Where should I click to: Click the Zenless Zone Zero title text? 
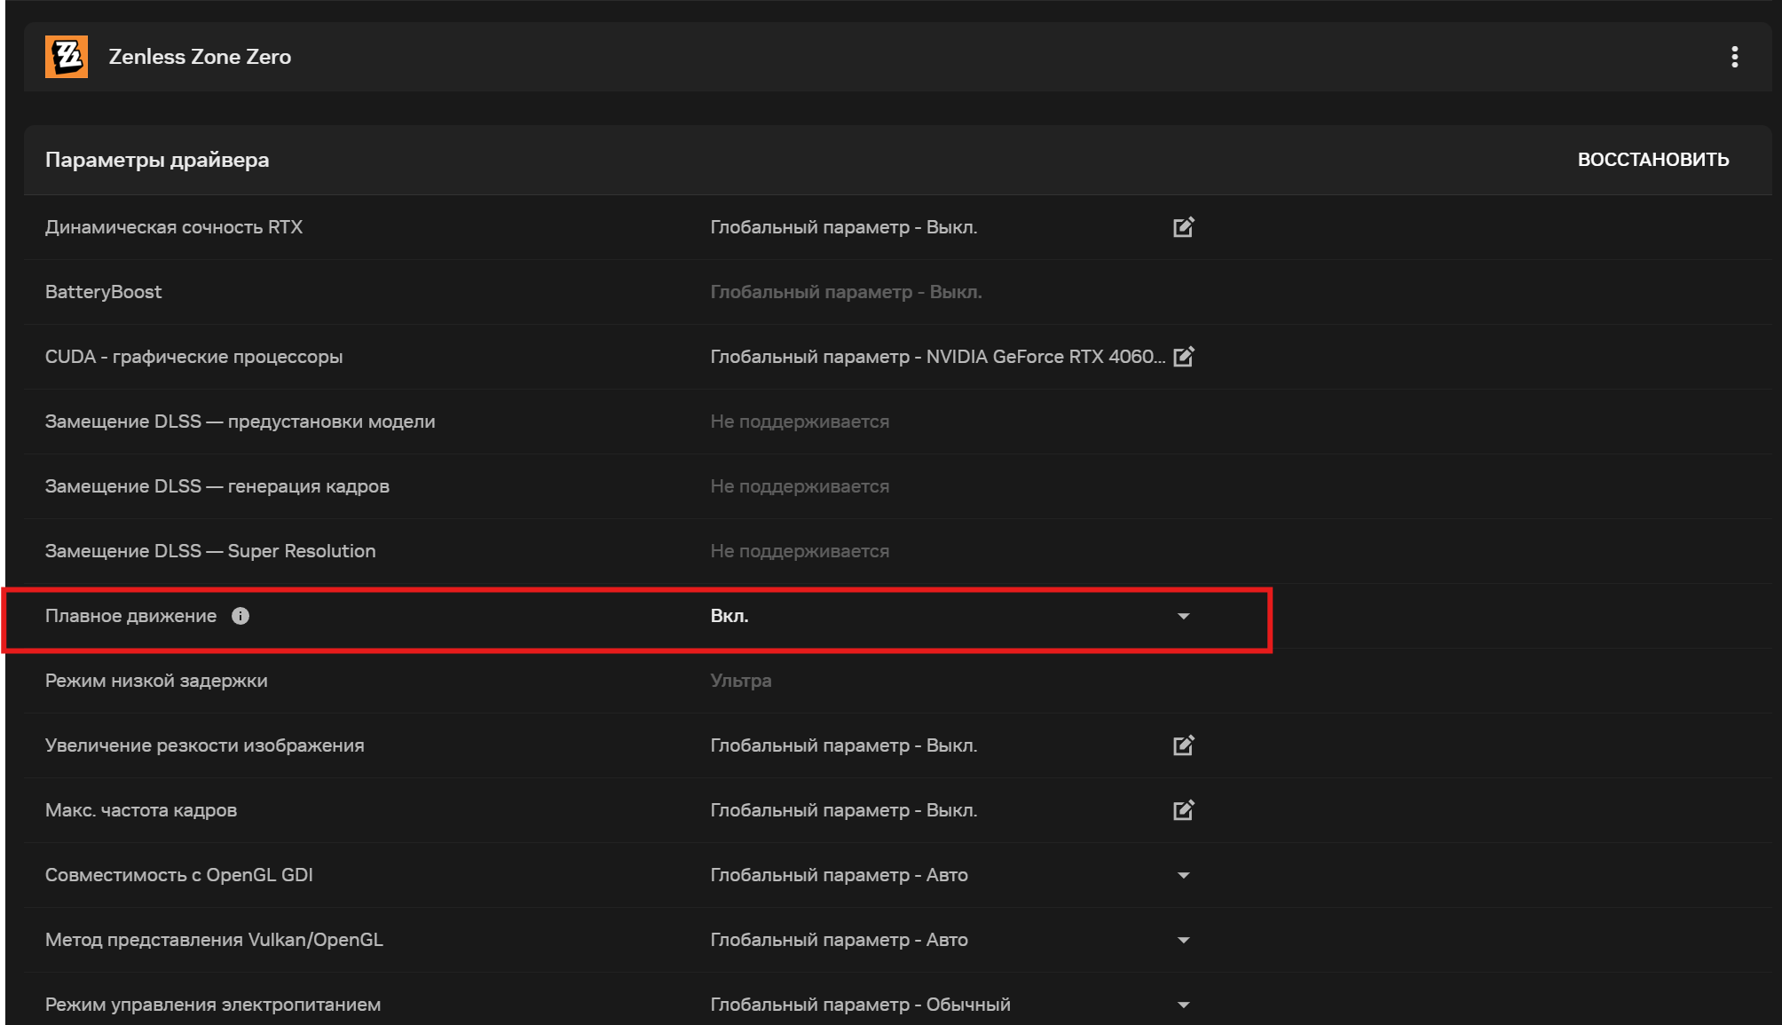(200, 57)
